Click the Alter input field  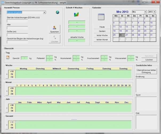pyautogui.click(x=17, y=27)
